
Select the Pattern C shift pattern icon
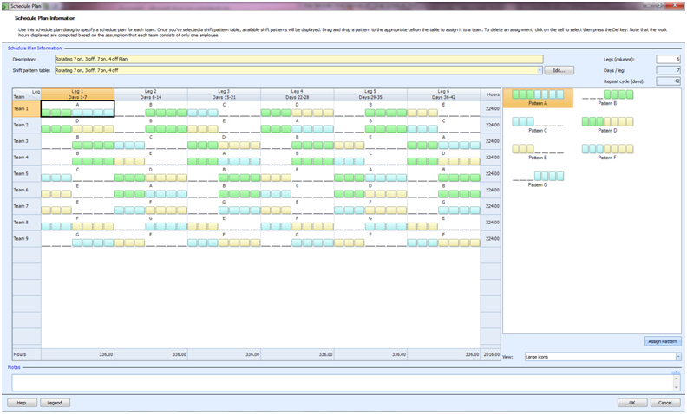coord(538,126)
